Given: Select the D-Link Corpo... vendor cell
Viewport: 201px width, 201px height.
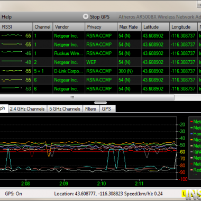Looking at the screenshot, I should click(x=69, y=71).
